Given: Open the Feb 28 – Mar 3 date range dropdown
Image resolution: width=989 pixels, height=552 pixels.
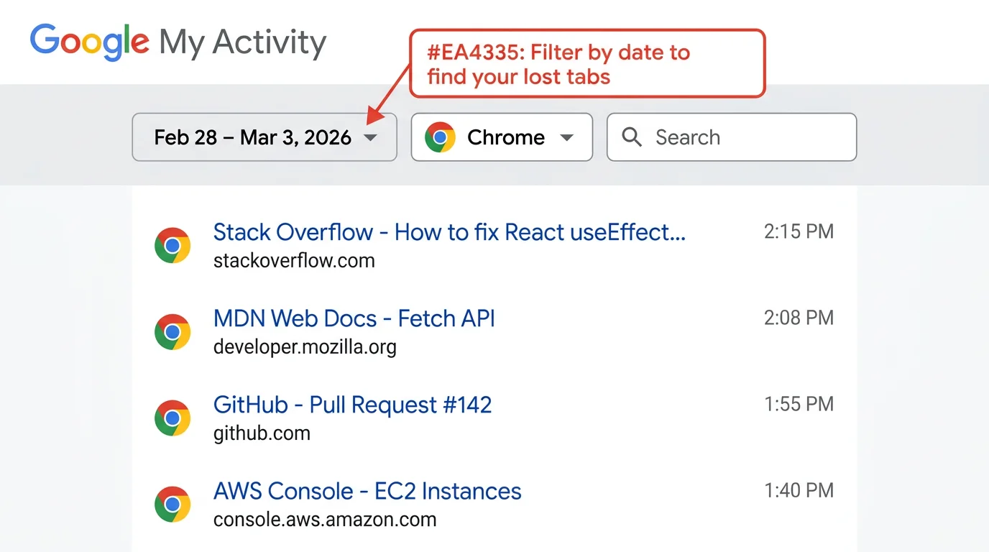Looking at the screenshot, I should 264,137.
